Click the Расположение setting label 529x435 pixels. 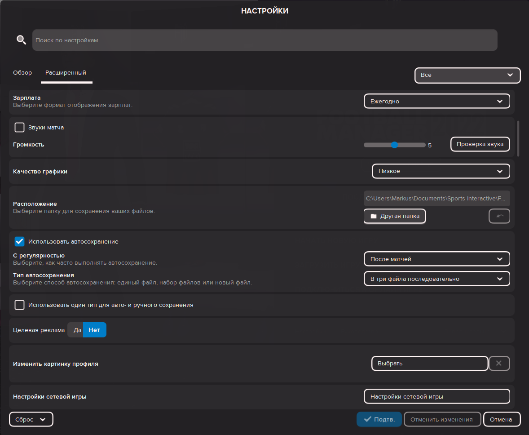pyautogui.click(x=35, y=204)
